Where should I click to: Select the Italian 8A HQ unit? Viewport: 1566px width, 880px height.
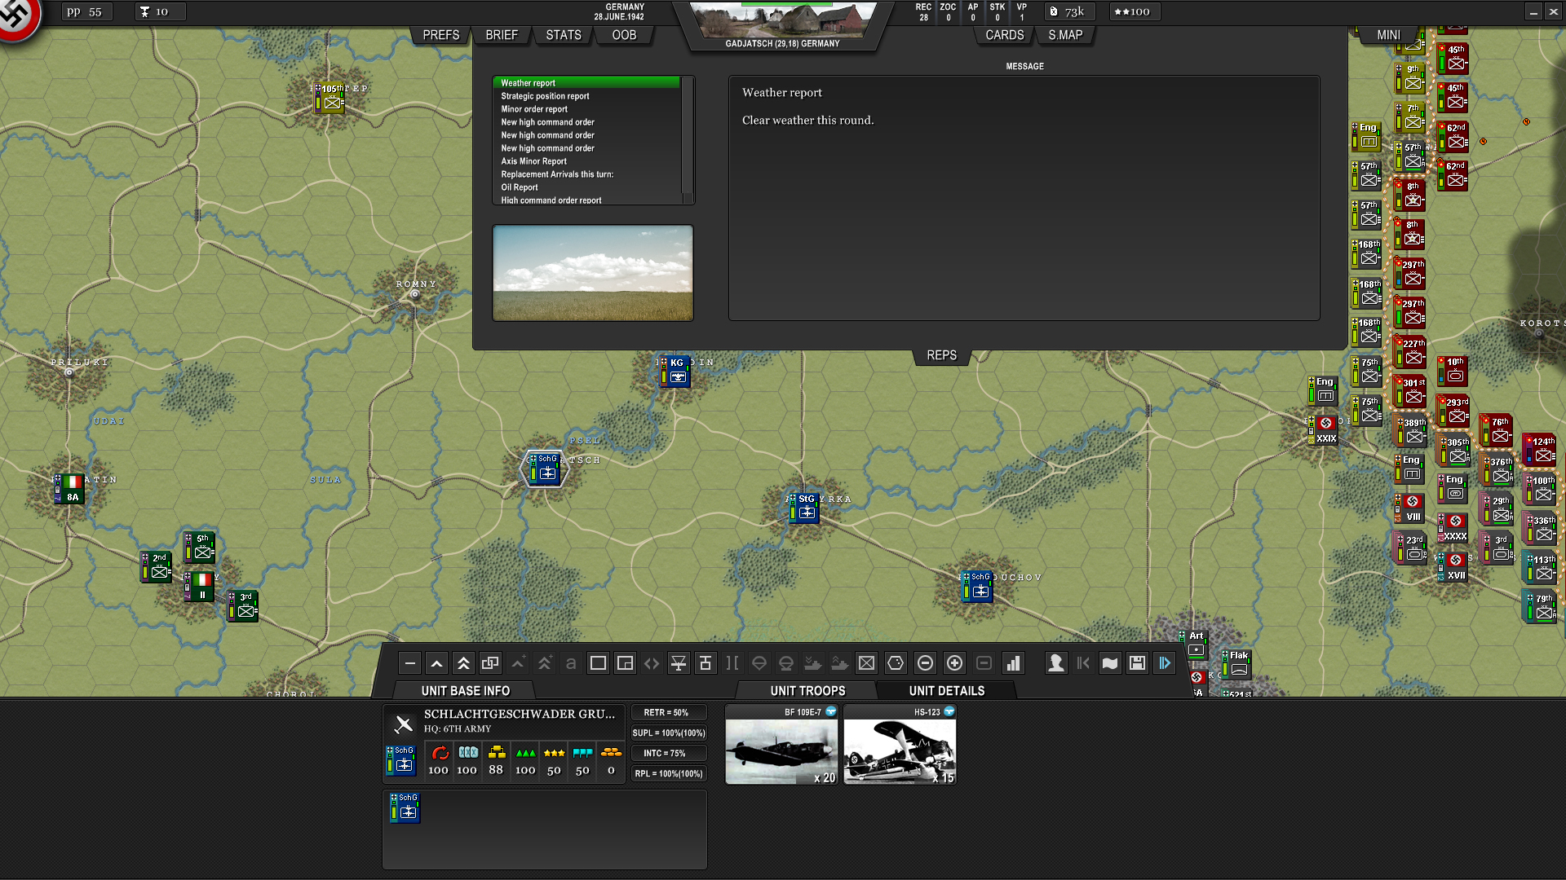click(70, 488)
